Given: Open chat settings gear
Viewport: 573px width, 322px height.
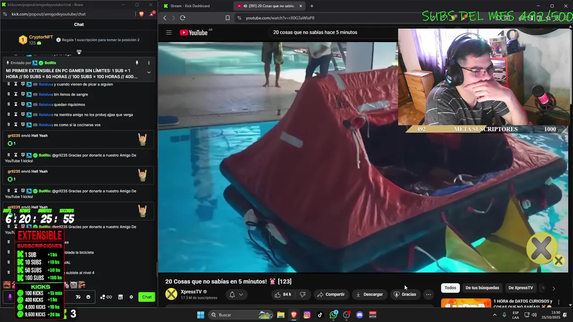Looking at the screenshot, I should coord(131,297).
